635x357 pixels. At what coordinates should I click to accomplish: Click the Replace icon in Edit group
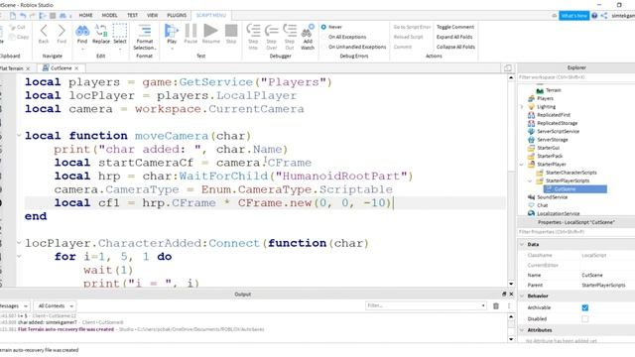point(101,31)
